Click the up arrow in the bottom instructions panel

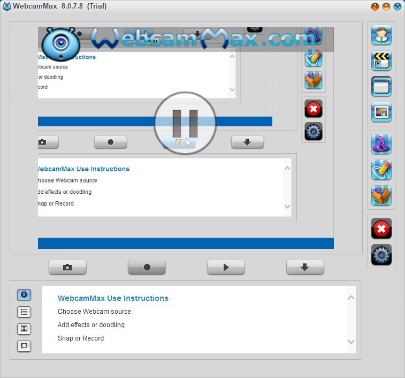point(351,298)
